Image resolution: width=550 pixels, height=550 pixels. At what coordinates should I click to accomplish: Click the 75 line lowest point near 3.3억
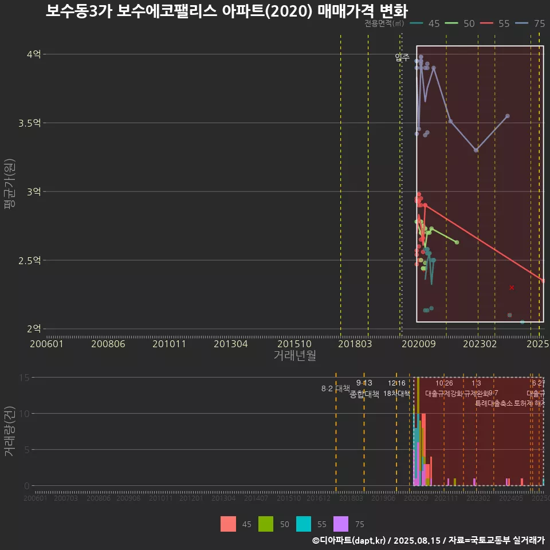pos(476,150)
